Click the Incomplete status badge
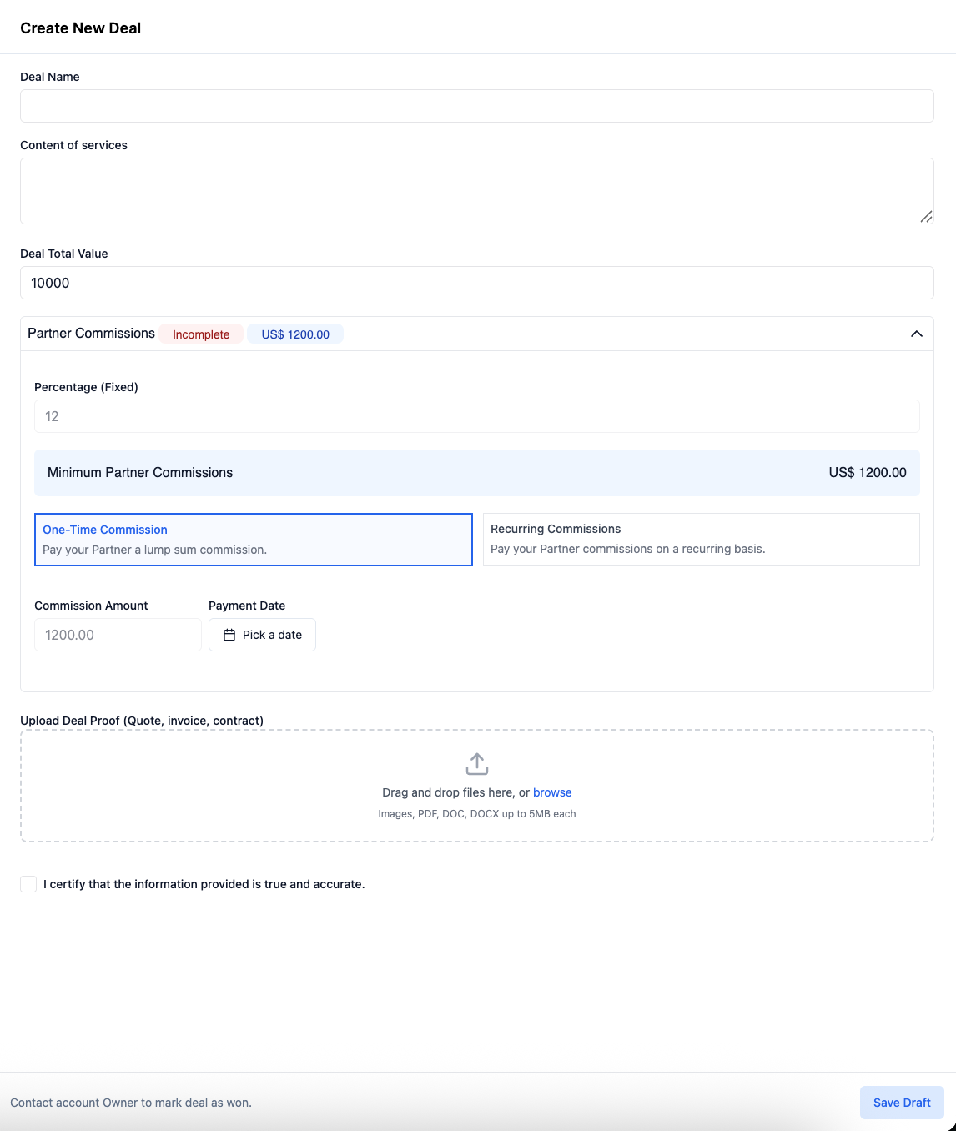This screenshot has width=956, height=1131. pos(201,334)
